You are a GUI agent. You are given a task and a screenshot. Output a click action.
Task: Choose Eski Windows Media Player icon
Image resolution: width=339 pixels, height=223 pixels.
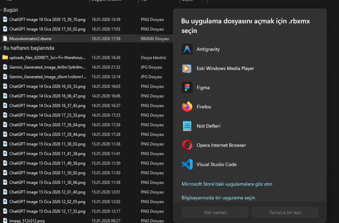[187, 68]
